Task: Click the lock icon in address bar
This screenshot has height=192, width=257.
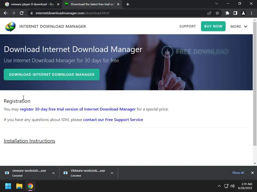Action: (32, 13)
